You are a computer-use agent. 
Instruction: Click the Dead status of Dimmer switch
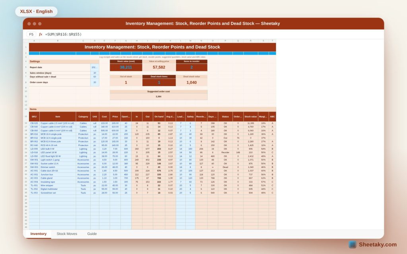click(225, 167)
